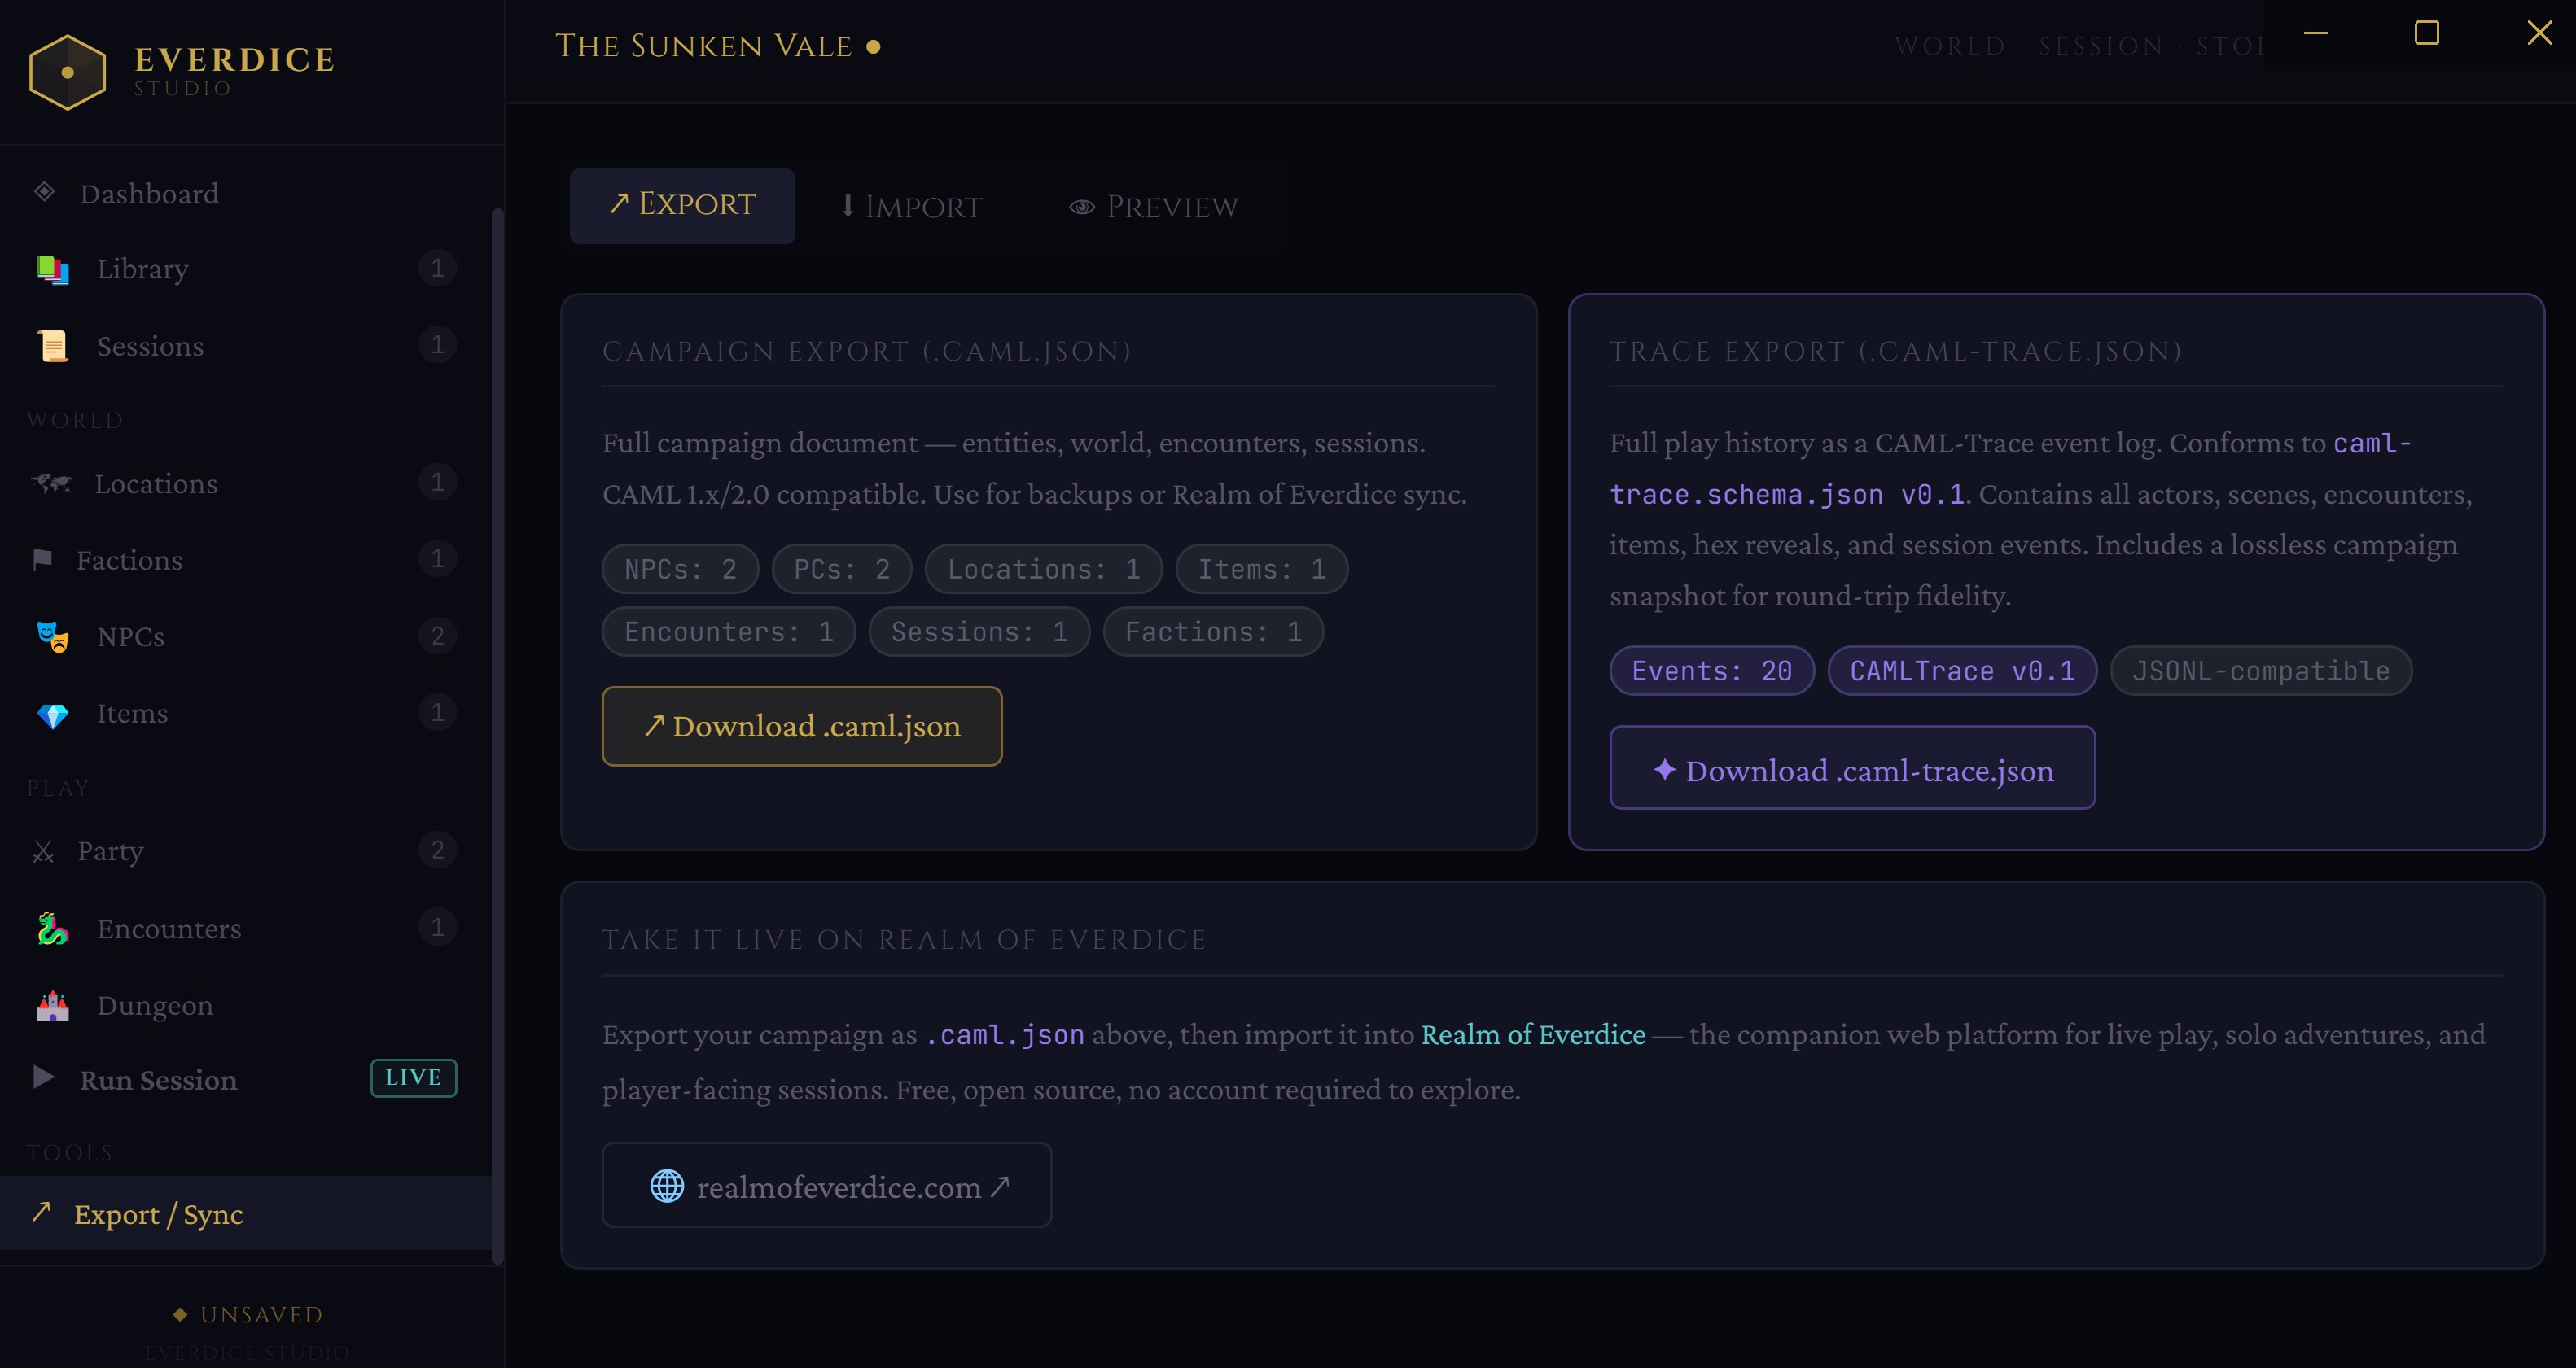Image resolution: width=2576 pixels, height=1368 pixels.
Task: Open Encounters via dragon icon
Action: coord(52,929)
